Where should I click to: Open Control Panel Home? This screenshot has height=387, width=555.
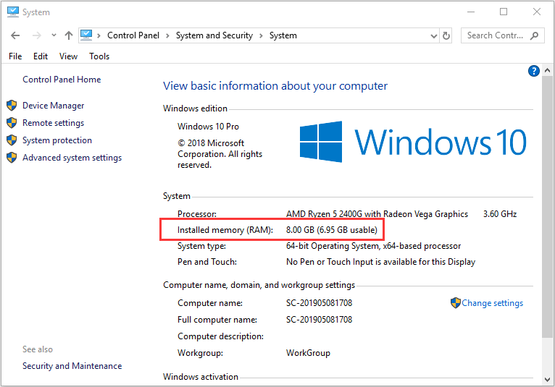pyautogui.click(x=62, y=80)
